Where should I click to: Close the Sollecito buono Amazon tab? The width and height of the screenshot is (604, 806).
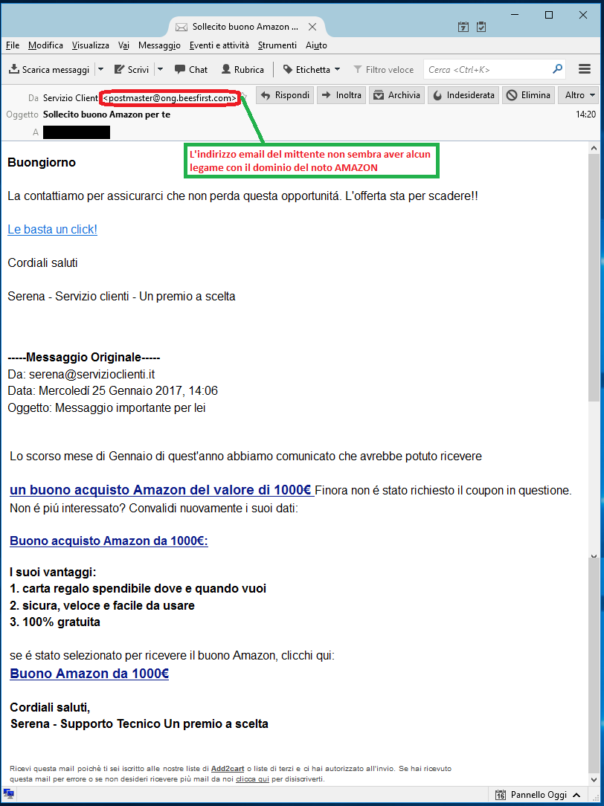point(312,27)
